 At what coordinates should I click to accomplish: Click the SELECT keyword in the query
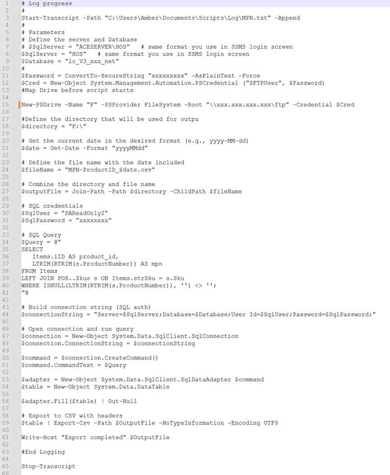(32, 249)
